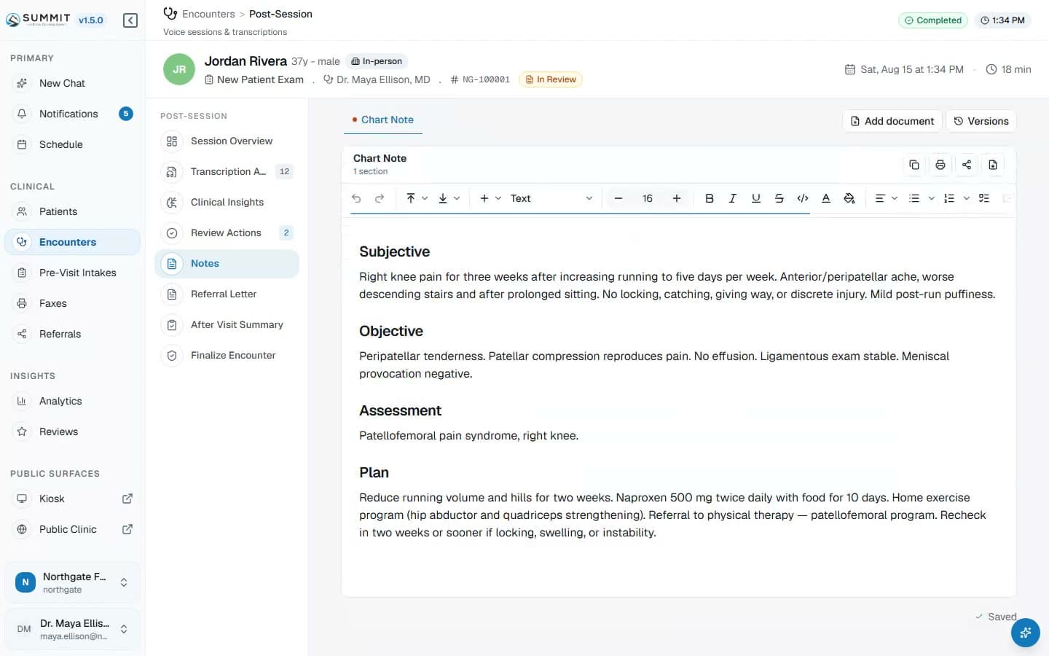Click insert-below arrow icon in toolbar
1049x656 pixels.
click(443, 198)
